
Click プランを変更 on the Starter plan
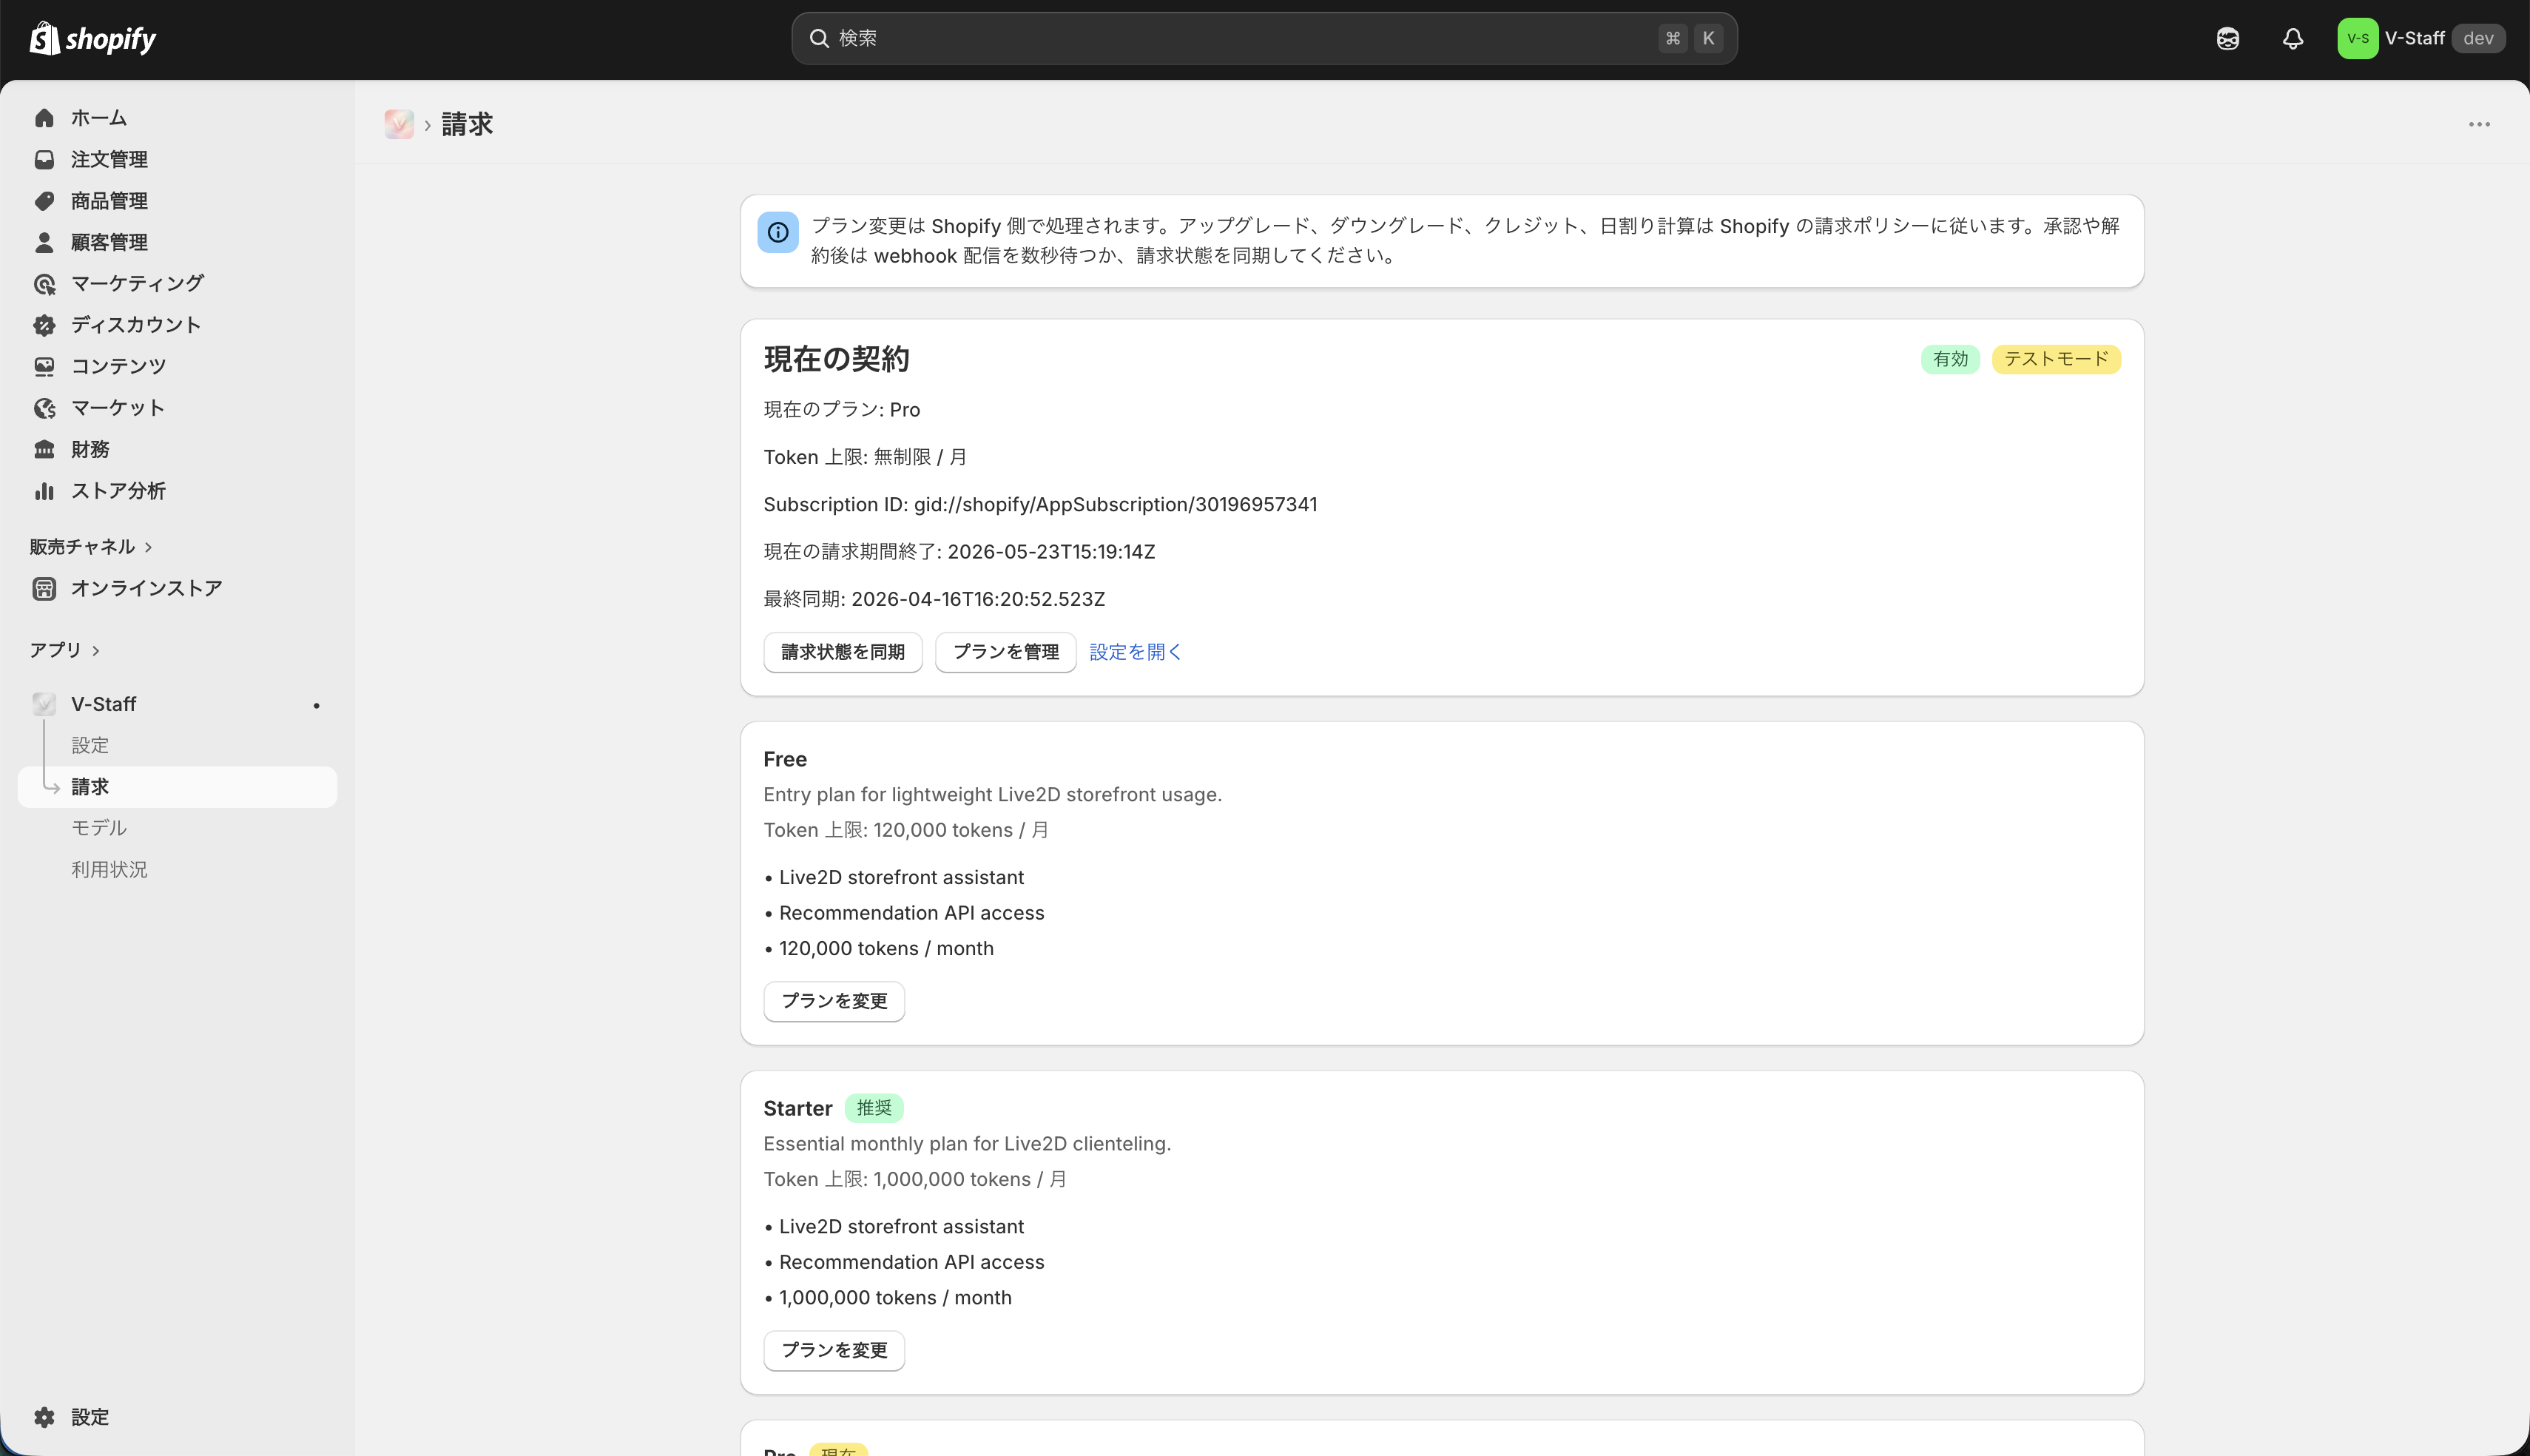[x=834, y=1350]
